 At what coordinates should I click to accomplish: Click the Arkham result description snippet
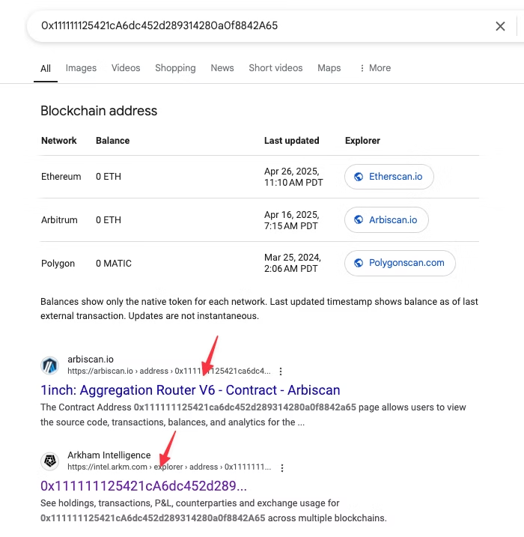point(213,511)
